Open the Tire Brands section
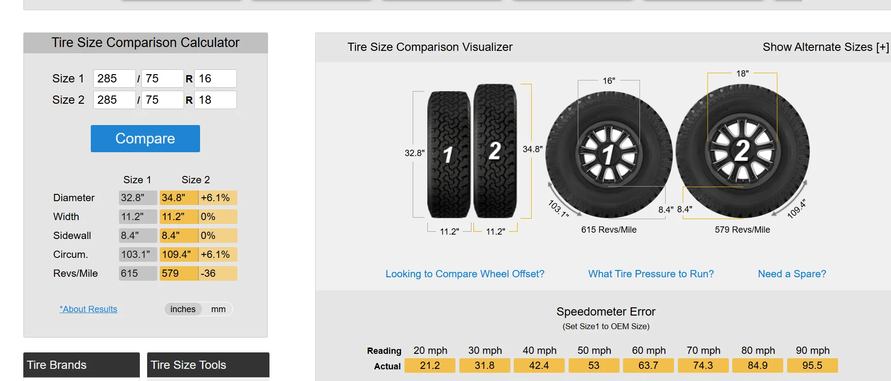Viewport: 891px width, 381px height. [x=81, y=365]
